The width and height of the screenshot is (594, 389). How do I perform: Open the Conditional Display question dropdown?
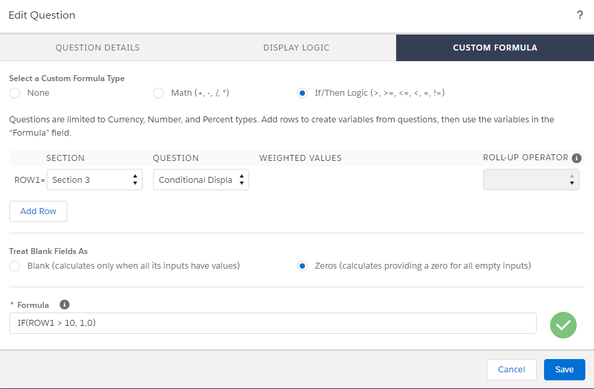(x=201, y=180)
